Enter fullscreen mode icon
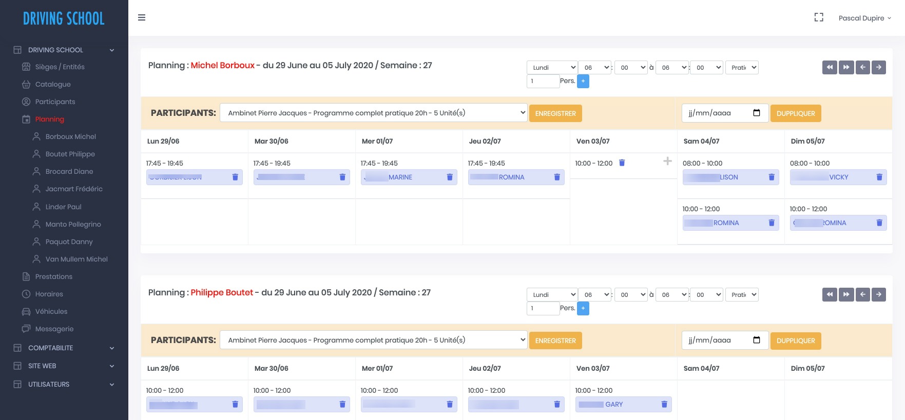 pos(819,17)
